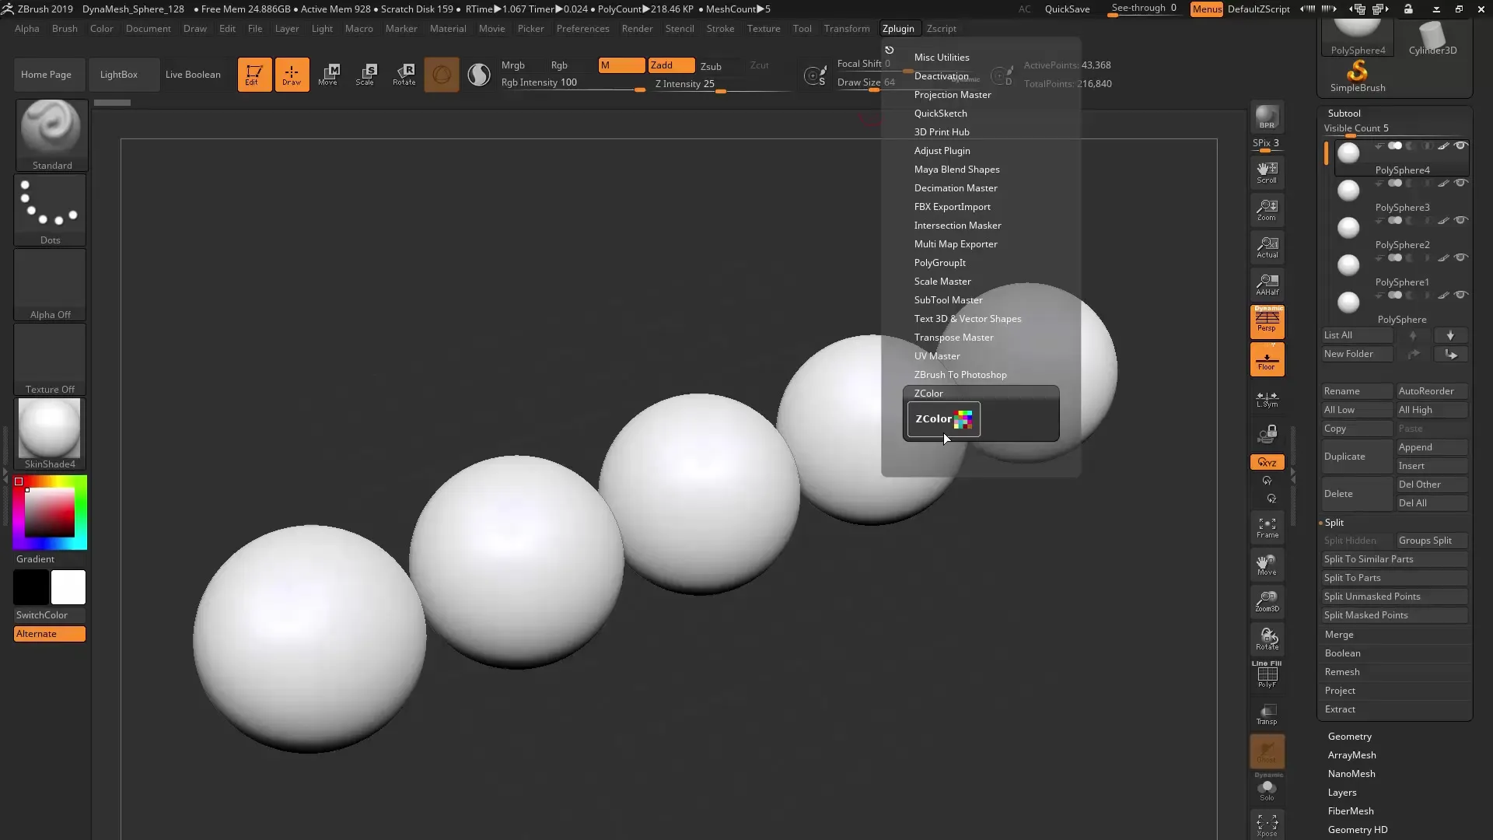The height and width of the screenshot is (840, 1493).
Task: Expand the Boolean section
Action: pos(1342,653)
